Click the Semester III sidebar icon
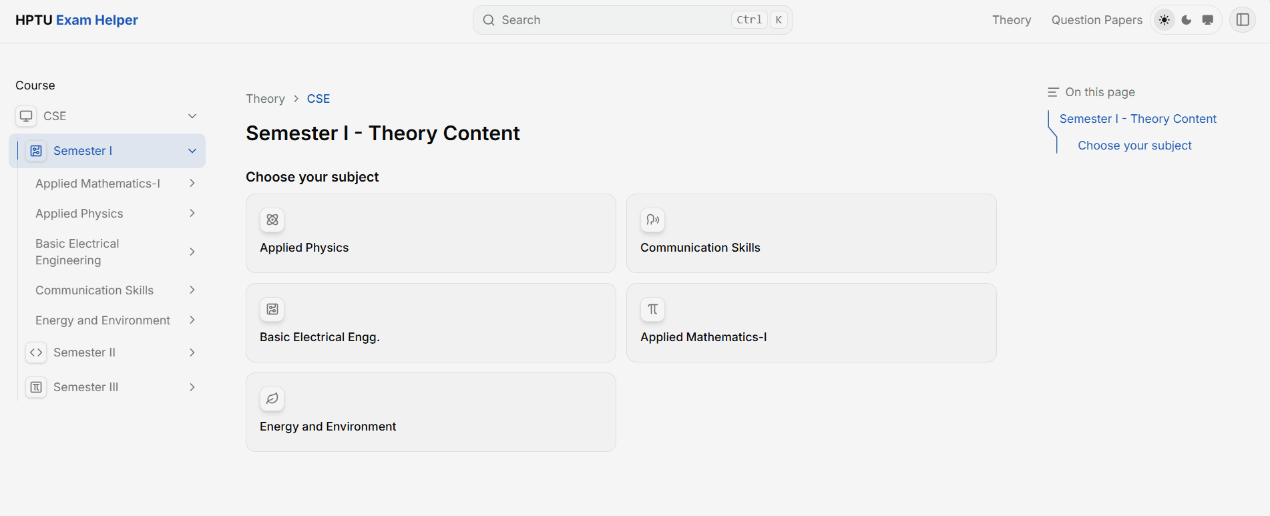This screenshot has height=516, width=1270. (36, 387)
